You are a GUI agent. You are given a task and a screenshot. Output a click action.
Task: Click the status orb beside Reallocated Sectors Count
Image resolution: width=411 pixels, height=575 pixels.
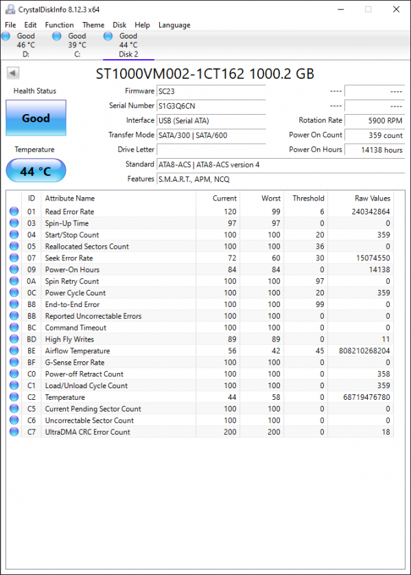click(x=14, y=246)
